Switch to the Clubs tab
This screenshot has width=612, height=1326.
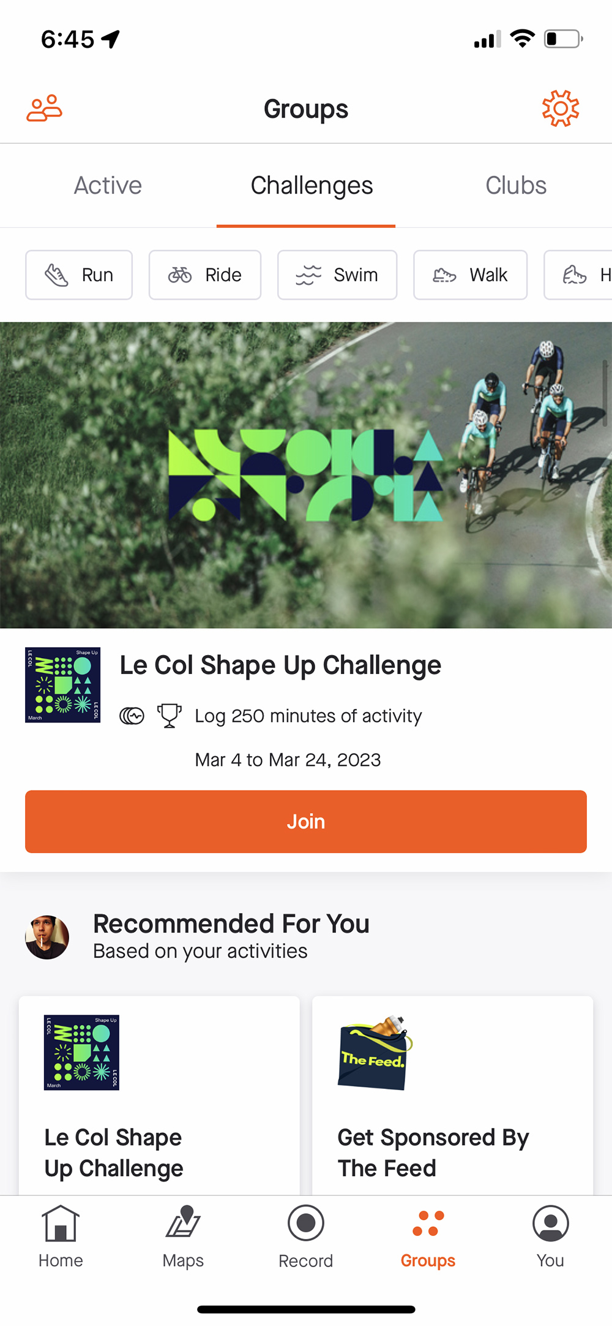[x=515, y=185]
